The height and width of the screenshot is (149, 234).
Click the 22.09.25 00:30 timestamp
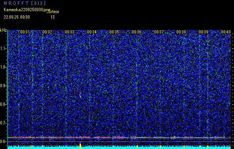pos(17,17)
